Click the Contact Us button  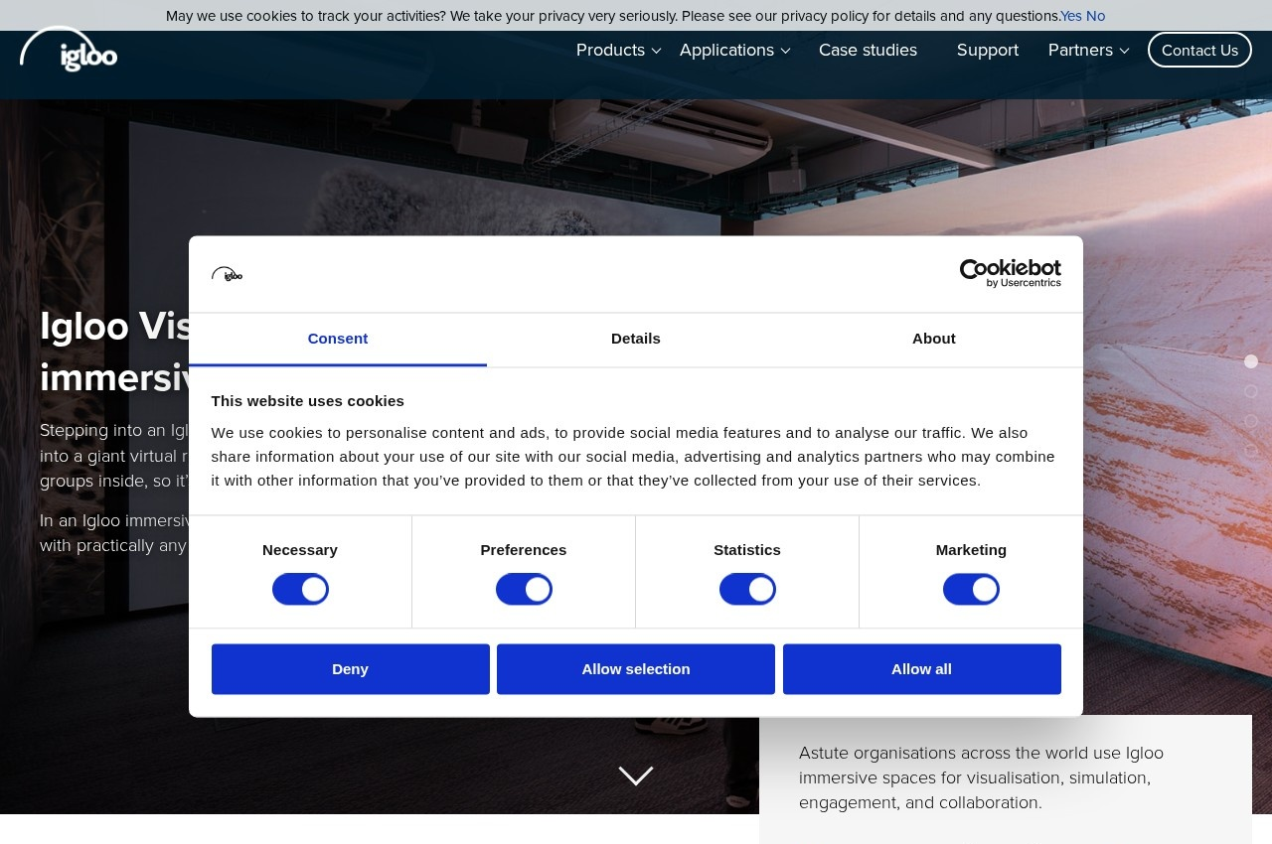(x=1199, y=50)
